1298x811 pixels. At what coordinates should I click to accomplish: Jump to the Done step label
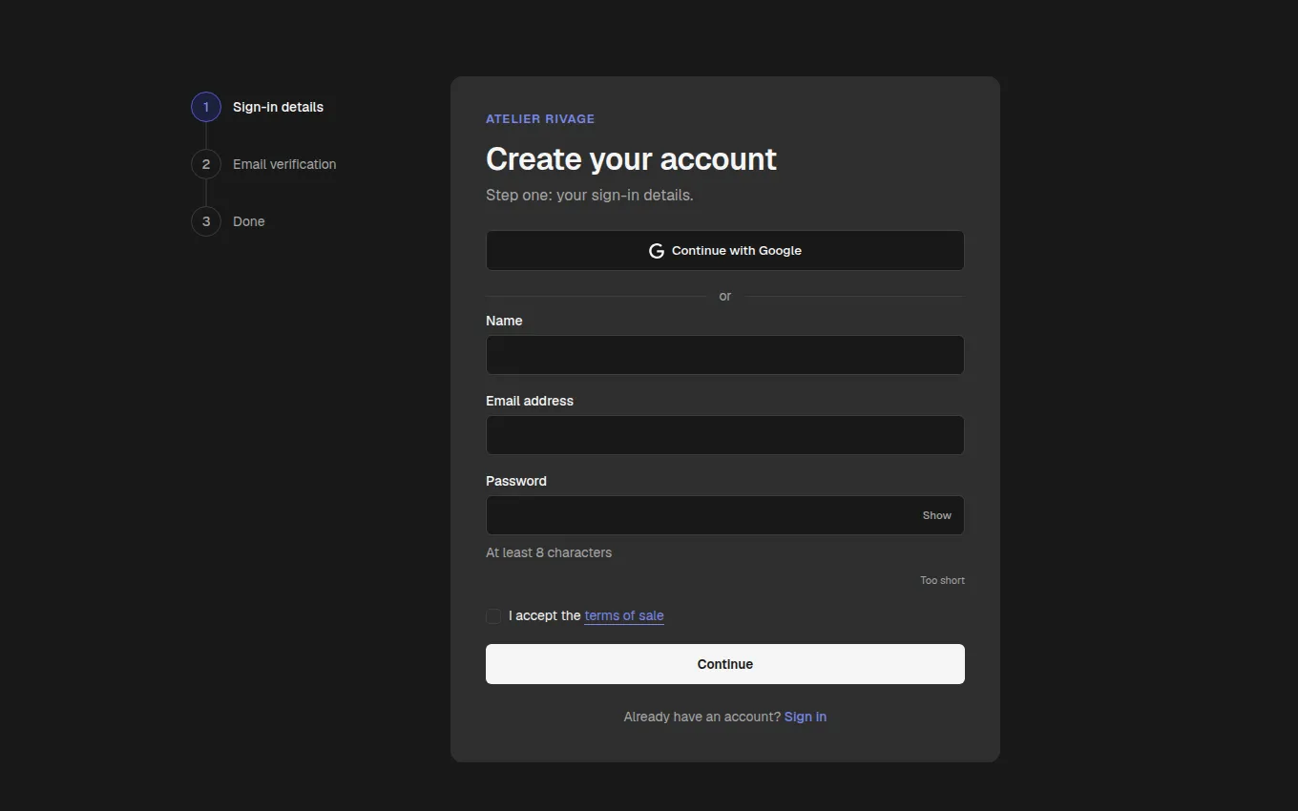[x=249, y=221]
